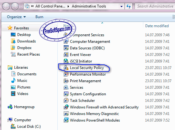Select Data Sources (ODBC) entry

pos(87,48)
